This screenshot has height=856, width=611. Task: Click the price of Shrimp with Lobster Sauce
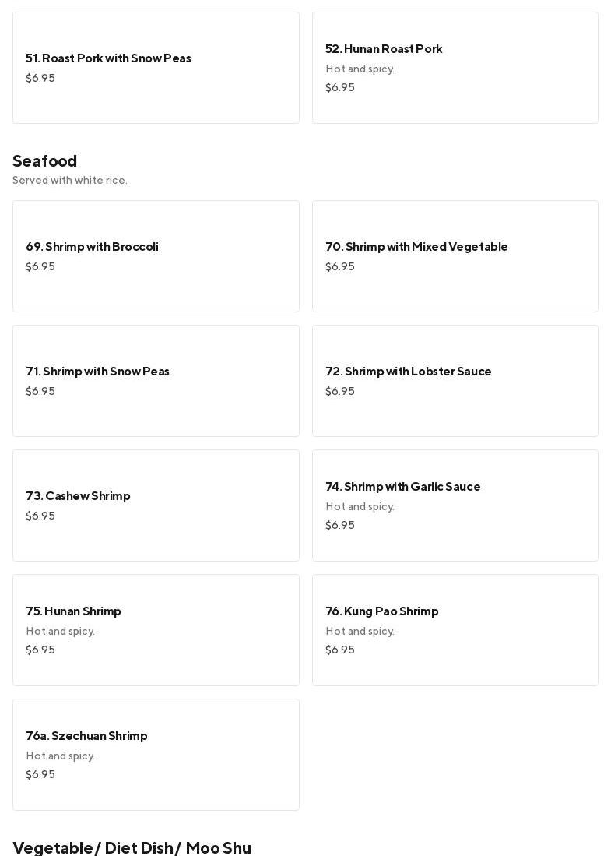coord(340,391)
